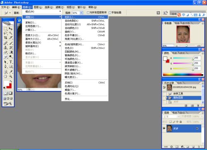207x150 pixels.
Task: Open Layers panel options menu
Action: coord(202,113)
